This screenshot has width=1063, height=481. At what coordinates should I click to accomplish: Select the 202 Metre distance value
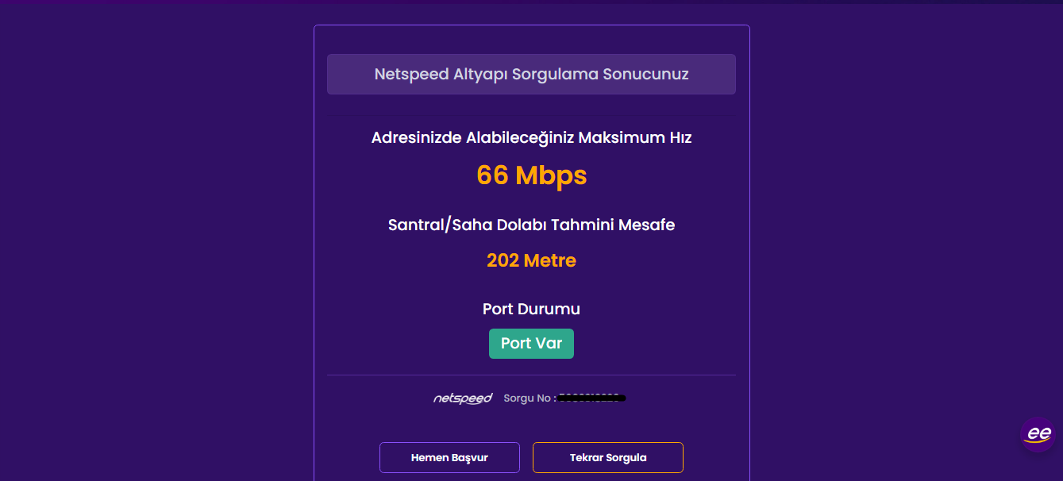pyautogui.click(x=531, y=260)
